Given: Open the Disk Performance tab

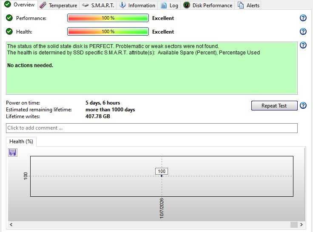Looking at the screenshot, I should coord(208,6).
